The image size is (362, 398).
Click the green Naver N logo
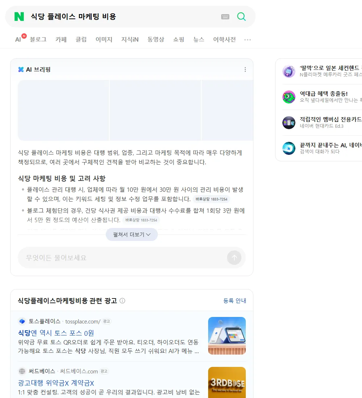pos(19,17)
